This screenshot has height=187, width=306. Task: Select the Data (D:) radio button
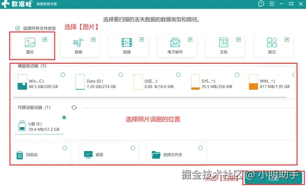121,75
